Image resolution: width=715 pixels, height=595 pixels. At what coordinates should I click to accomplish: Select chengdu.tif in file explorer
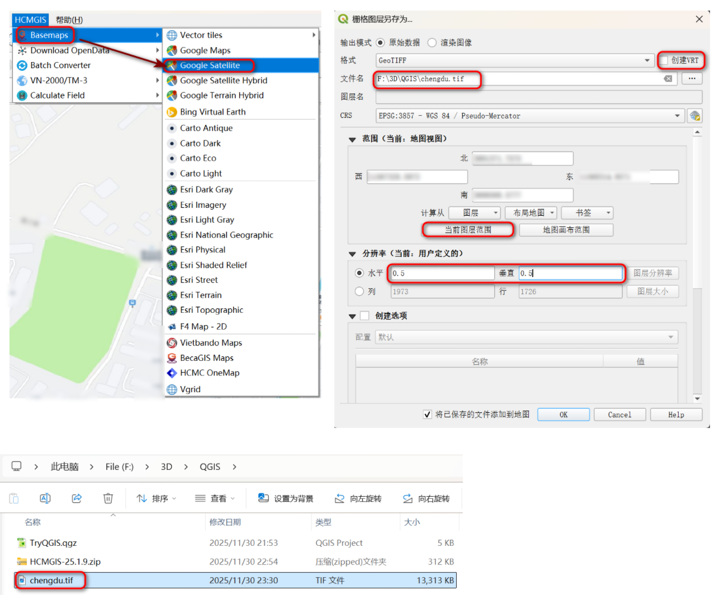(235, 580)
